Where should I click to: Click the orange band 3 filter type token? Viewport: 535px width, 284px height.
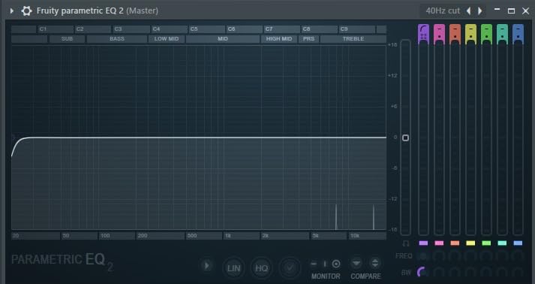[455, 34]
